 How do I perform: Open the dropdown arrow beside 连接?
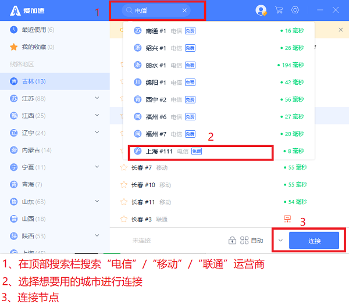(281, 241)
